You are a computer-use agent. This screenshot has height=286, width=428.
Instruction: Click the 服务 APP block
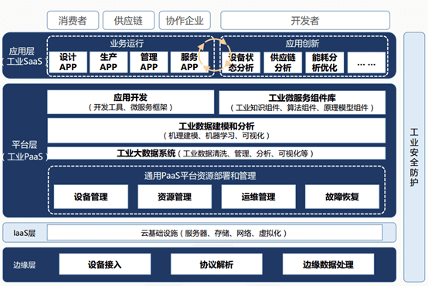point(189,62)
